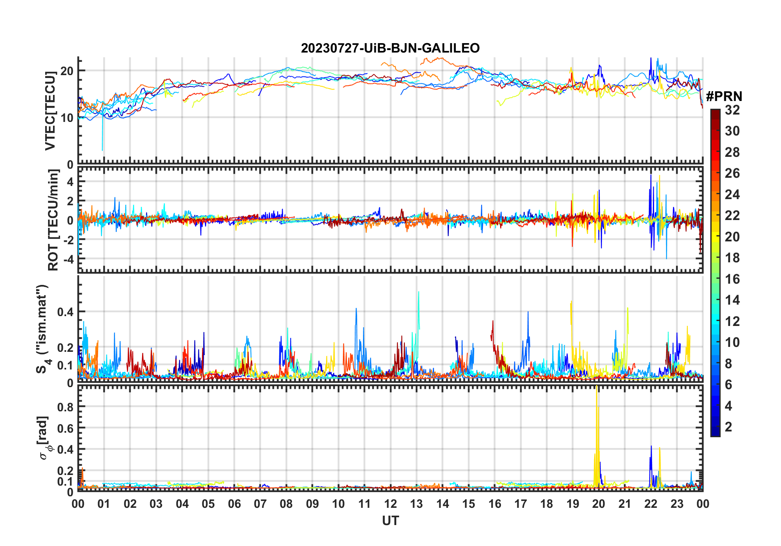Click the "30" label on the PRN colorbar
The width and height of the screenshot is (781, 546).
(x=732, y=131)
